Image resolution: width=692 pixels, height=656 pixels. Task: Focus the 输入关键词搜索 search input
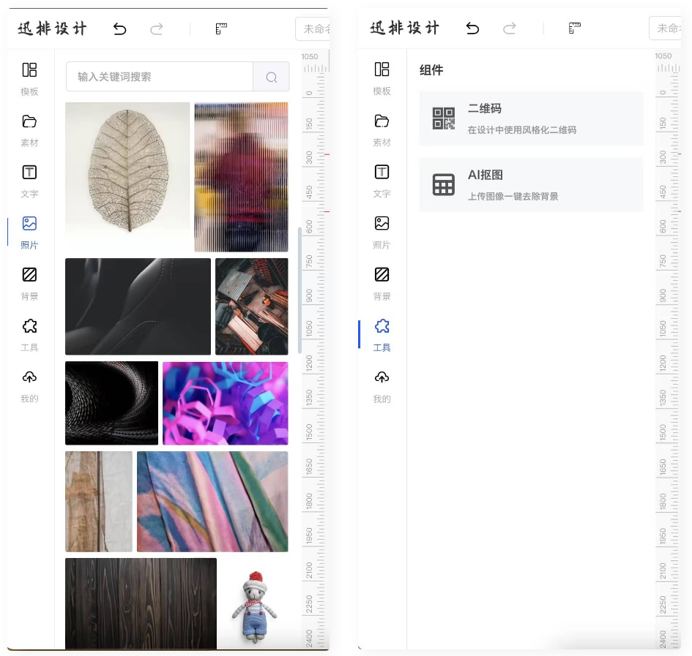(159, 77)
